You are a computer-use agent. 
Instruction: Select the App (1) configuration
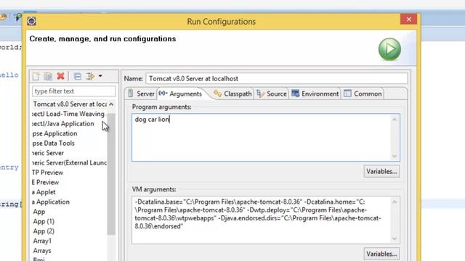[x=44, y=222]
